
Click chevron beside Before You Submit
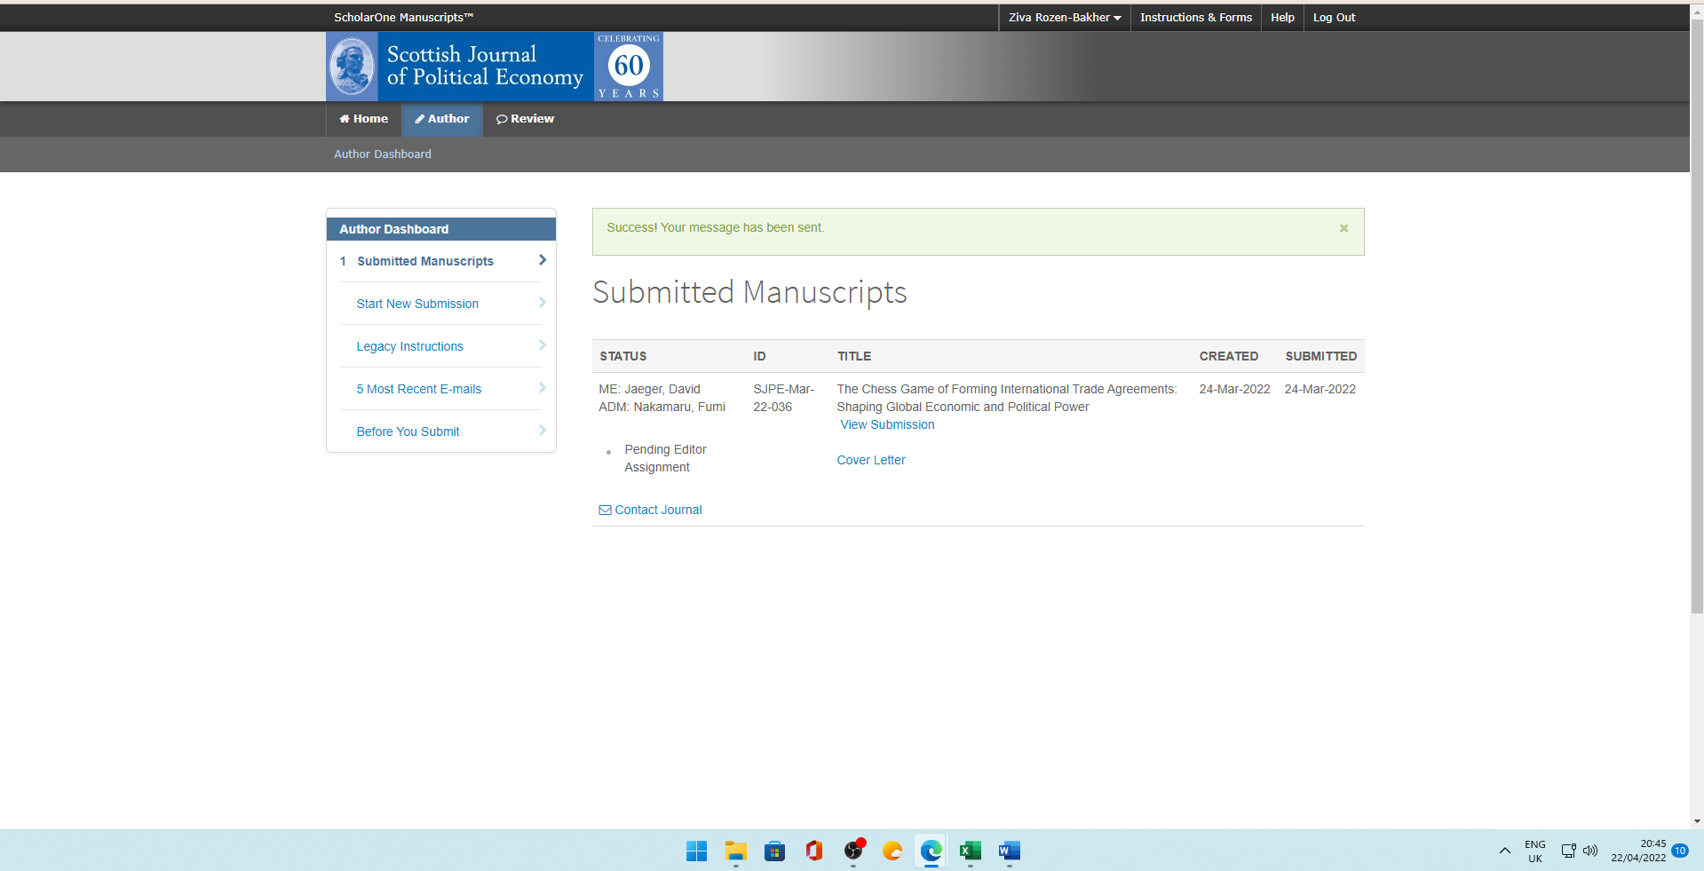(x=543, y=431)
